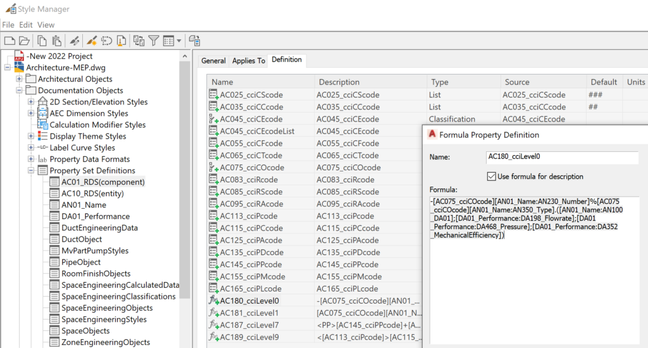Viewport: 648px width, 348px height.
Task: Select AC01_RDS(component) property set
Action: [103, 182]
